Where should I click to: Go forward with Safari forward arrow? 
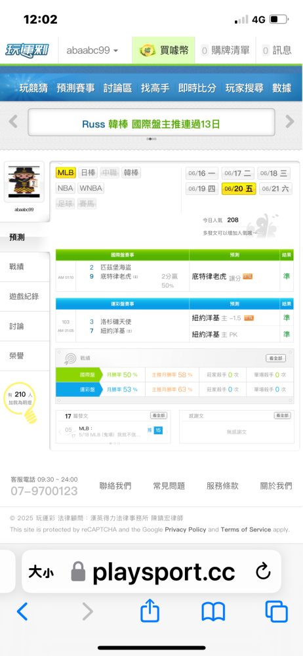coord(87,611)
